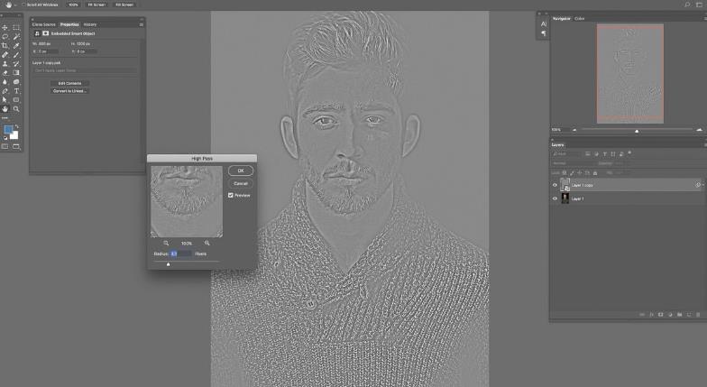Open the Layers panel flyout menu
The height and width of the screenshot is (387, 707).
[x=705, y=144]
